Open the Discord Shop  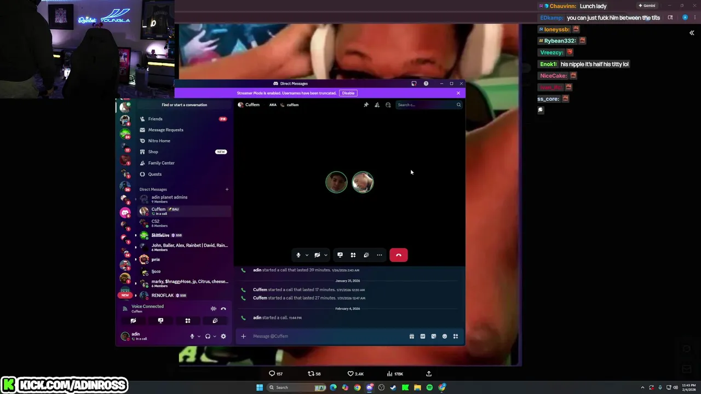pyautogui.click(x=183, y=152)
